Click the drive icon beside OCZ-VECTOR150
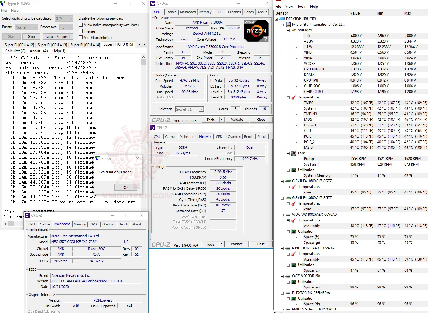Viewport: 428px width, 313px height. point(288,276)
